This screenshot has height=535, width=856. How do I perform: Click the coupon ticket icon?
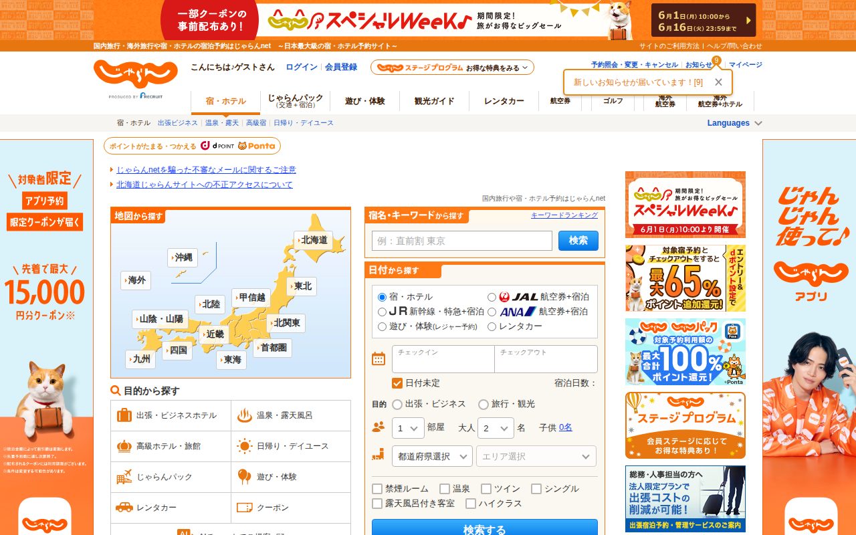pyautogui.click(x=245, y=508)
